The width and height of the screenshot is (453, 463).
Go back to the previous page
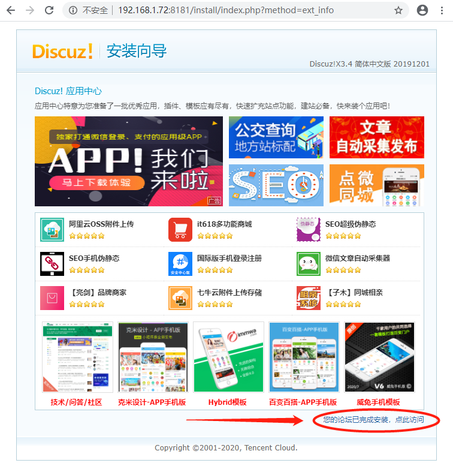pos(11,10)
